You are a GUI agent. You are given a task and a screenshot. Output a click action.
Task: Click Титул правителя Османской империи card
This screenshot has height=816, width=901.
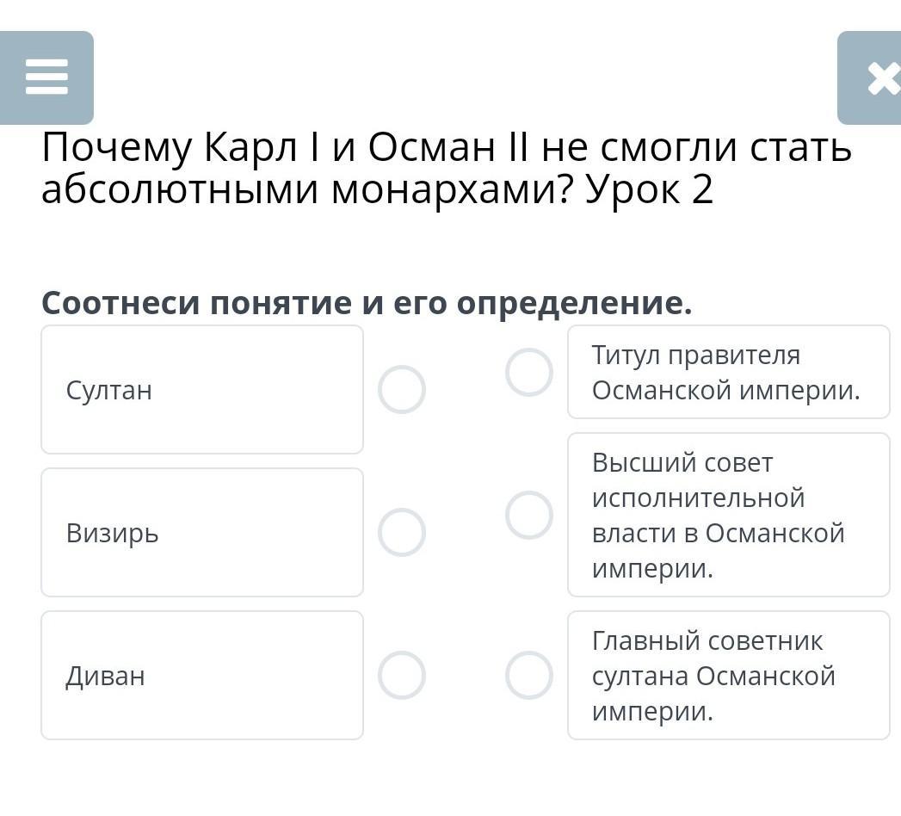click(x=728, y=372)
